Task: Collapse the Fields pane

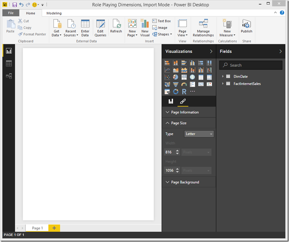Action: [280, 51]
